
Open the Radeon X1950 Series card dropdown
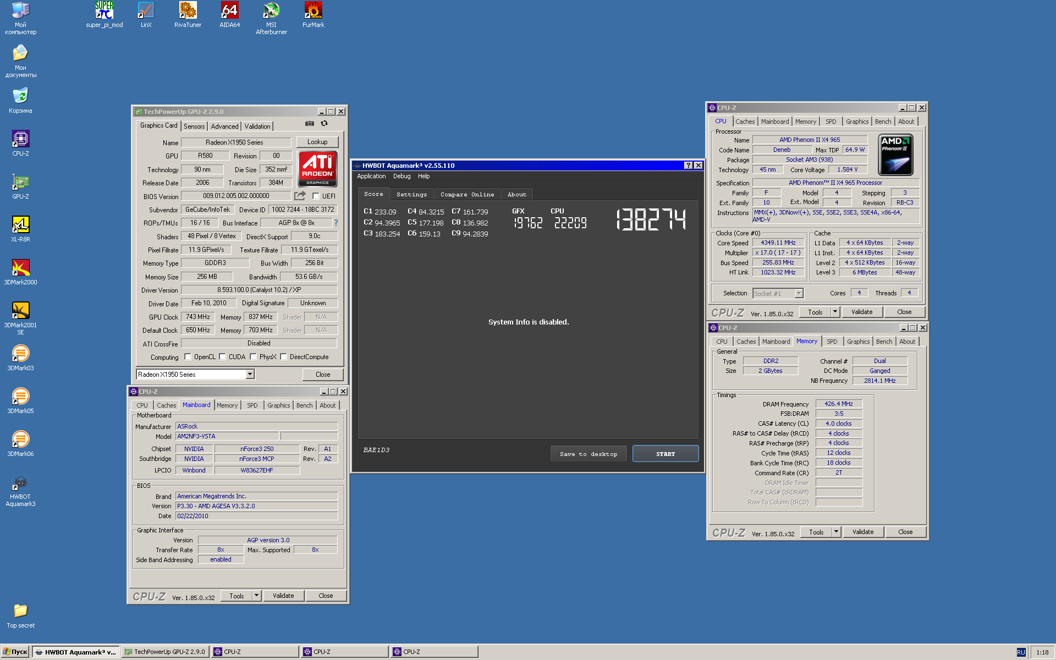click(250, 374)
